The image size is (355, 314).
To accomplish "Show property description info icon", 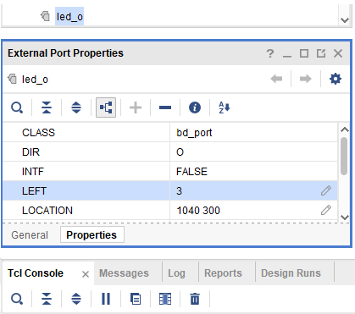I will coord(195,107).
